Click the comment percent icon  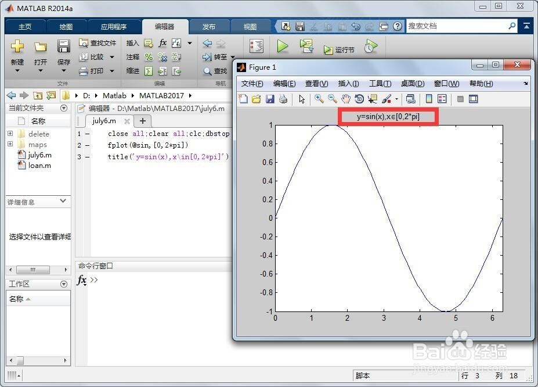click(149, 57)
